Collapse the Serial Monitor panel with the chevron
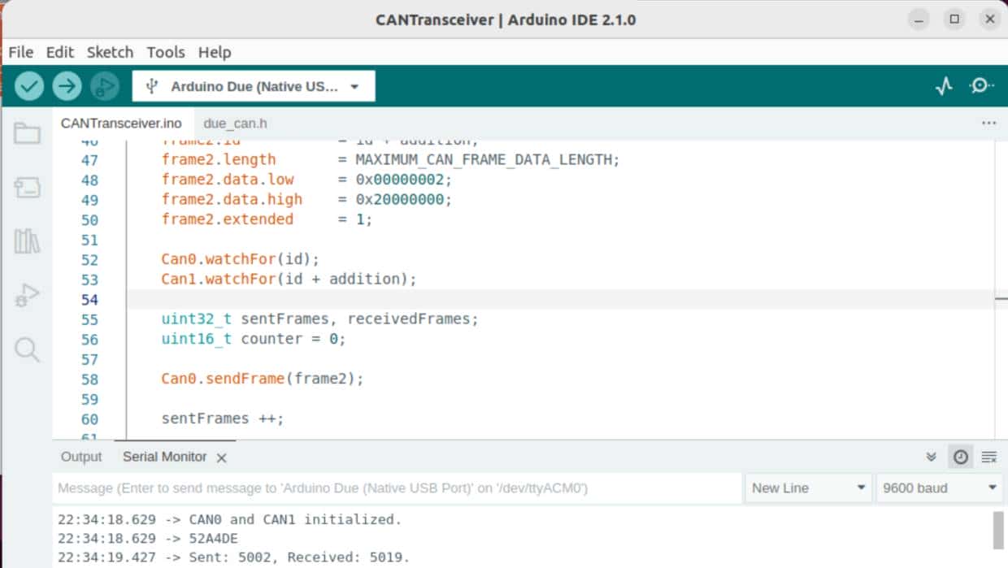This screenshot has width=1008, height=568. pos(930,457)
